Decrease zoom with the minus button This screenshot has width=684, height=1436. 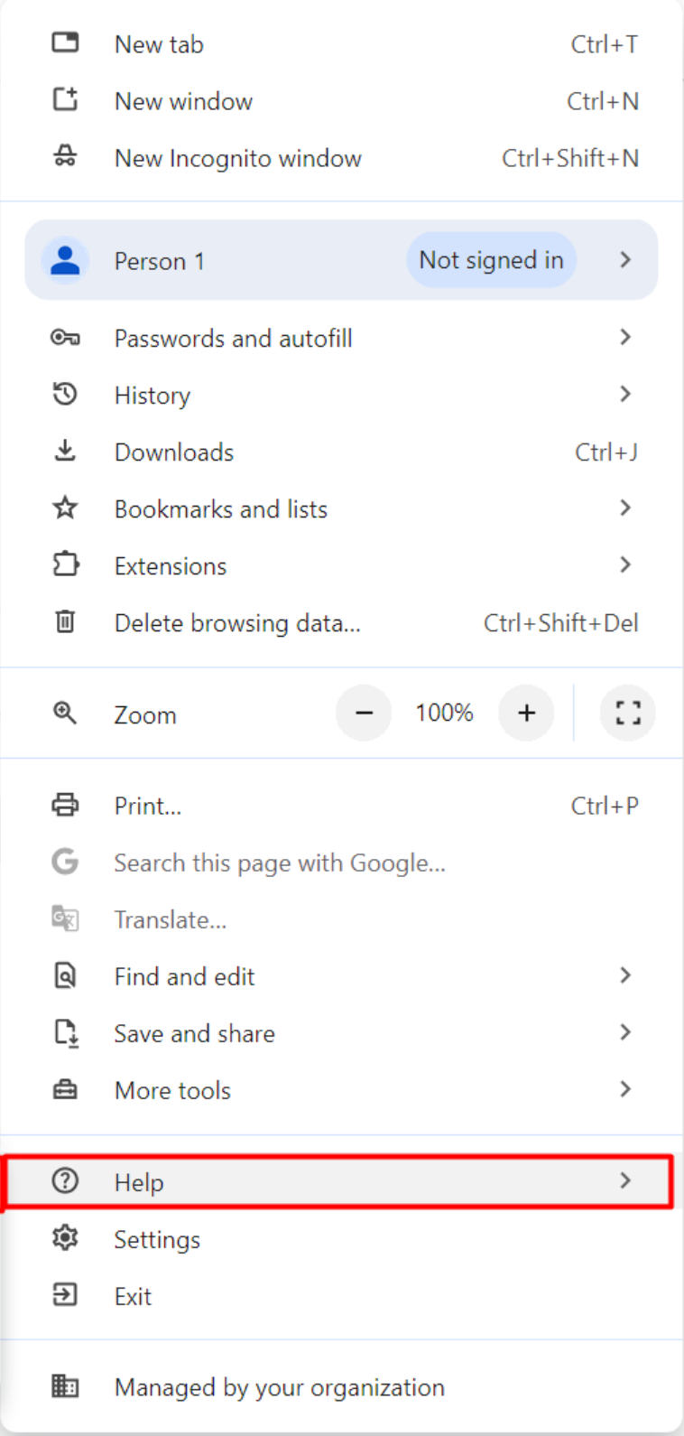point(364,713)
